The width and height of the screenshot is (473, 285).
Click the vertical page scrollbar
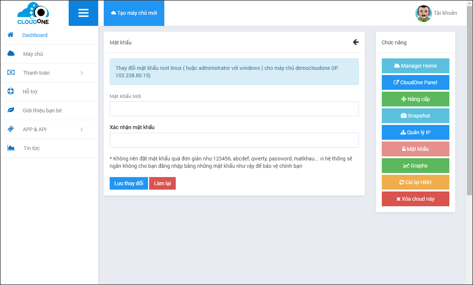(469, 111)
